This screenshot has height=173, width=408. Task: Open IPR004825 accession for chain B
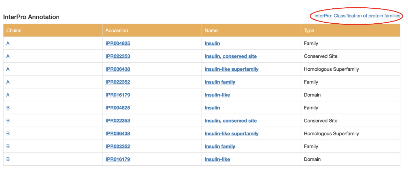(x=118, y=108)
